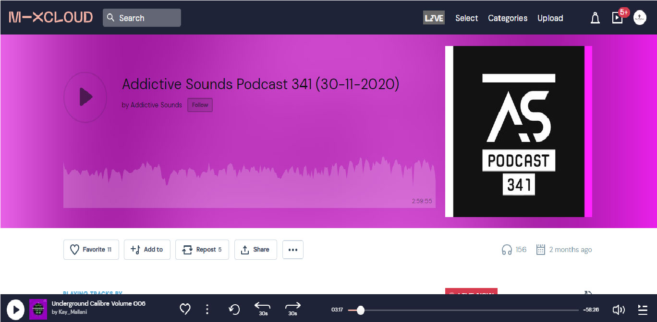The image size is (657, 322).
Task: Go to the Select page
Action: point(466,18)
